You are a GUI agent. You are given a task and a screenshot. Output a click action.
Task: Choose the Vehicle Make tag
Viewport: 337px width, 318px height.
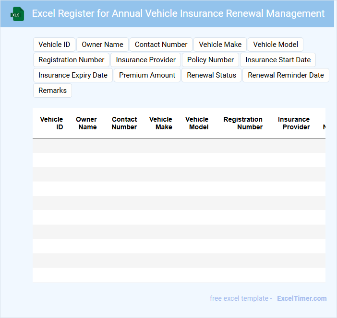pyautogui.click(x=220, y=45)
